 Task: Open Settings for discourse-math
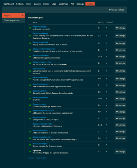point(120,105)
